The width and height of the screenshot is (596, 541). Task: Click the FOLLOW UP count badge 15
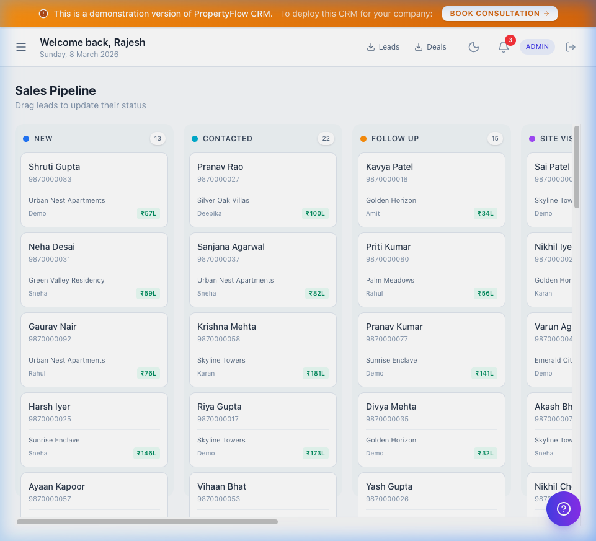pos(494,139)
